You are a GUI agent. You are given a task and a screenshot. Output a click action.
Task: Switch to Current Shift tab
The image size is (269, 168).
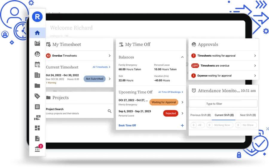(x=224, y=115)
